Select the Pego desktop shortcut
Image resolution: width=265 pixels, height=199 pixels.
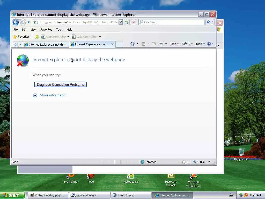pos(91,179)
